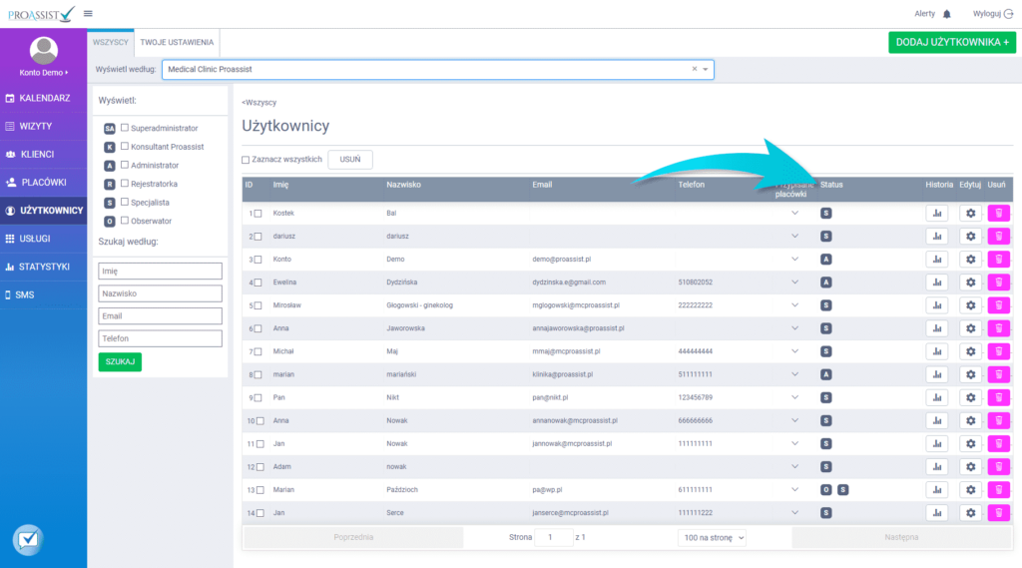This screenshot has width=1022, height=568.
Task: Click the Wyloguj logout icon
Action: pyautogui.click(x=1007, y=14)
